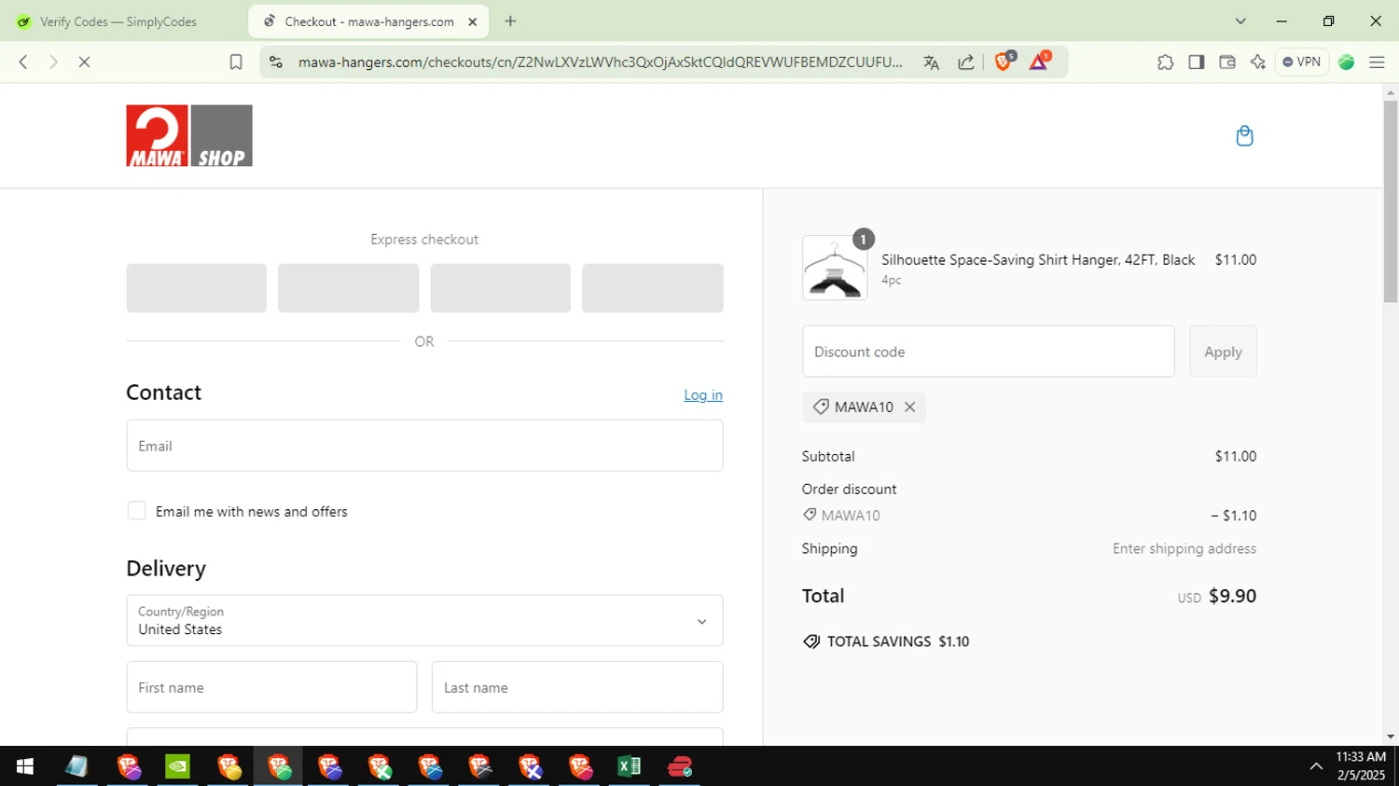This screenshot has height=786, width=1399.
Task: Open the shopping bag cart icon
Action: (x=1244, y=136)
